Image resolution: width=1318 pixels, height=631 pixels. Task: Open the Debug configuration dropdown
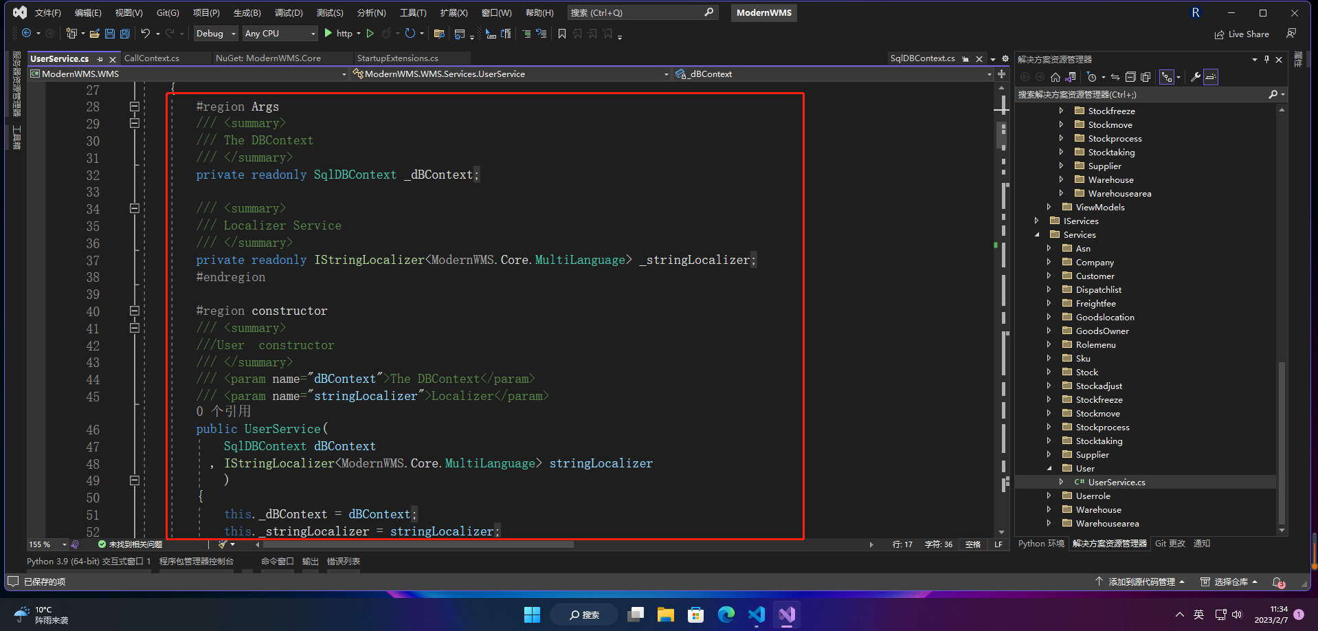215,33
